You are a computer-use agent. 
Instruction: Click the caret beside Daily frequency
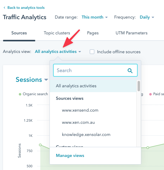[x=153, y=17]
